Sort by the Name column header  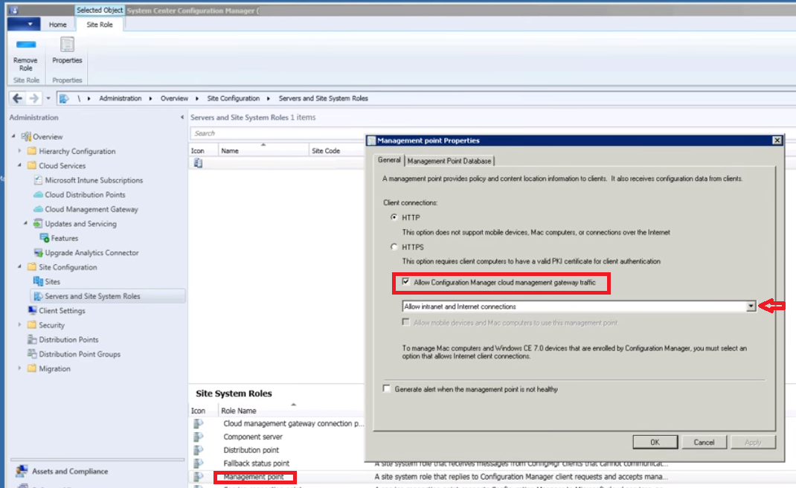point(263,151)
